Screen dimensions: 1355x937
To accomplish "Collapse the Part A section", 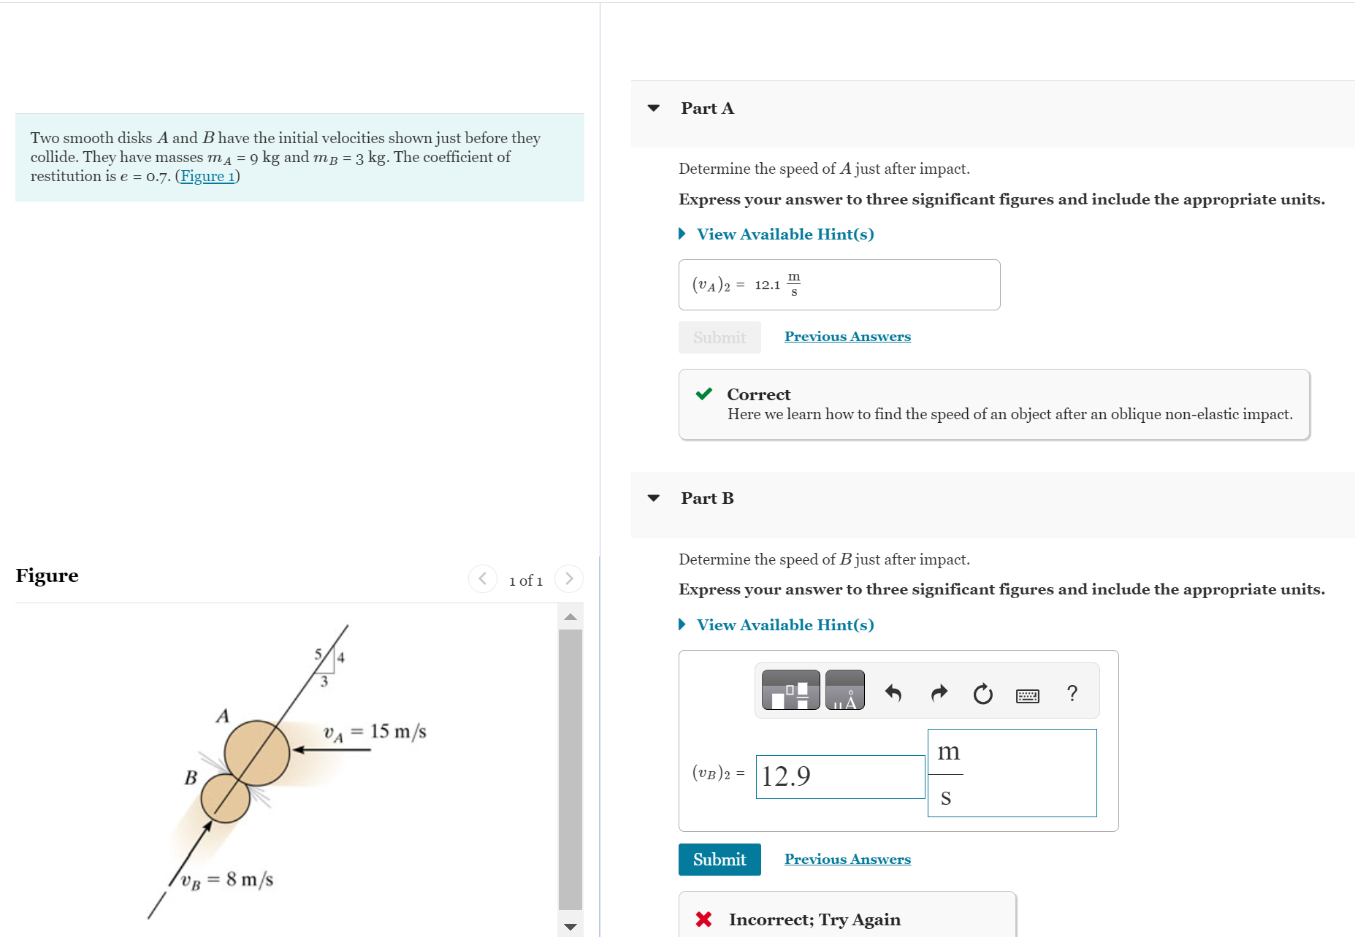I will point(652,108).
